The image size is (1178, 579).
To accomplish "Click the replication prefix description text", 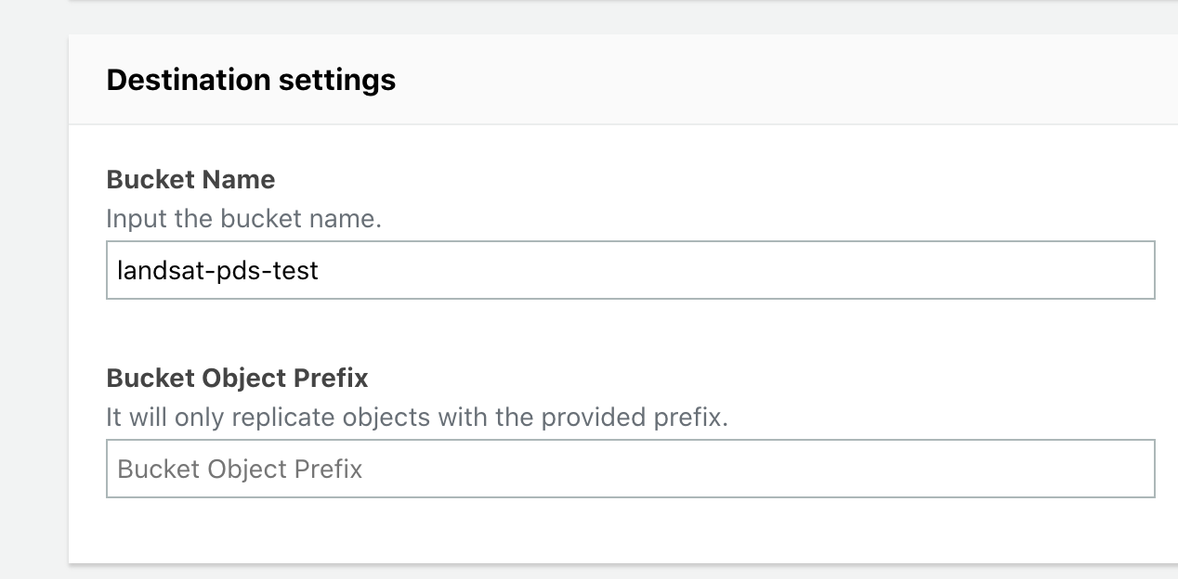I will pyautogui.click(x=418, y=418).
